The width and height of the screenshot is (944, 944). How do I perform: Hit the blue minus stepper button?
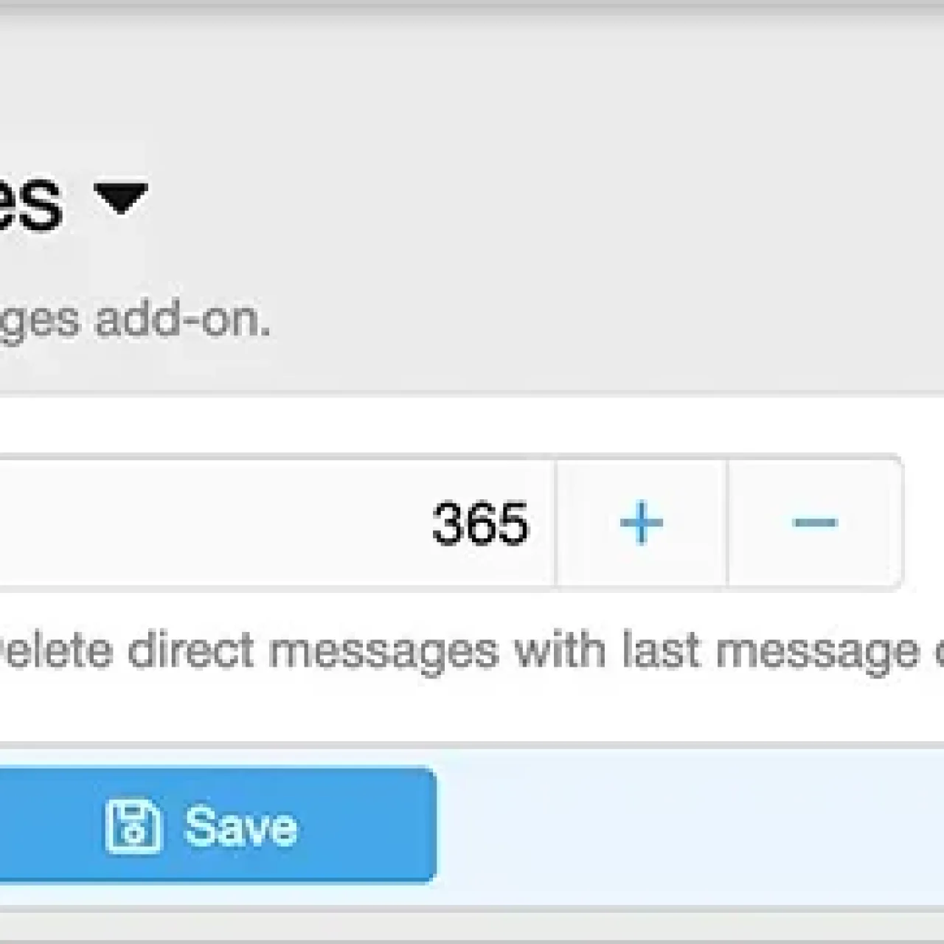coord(815,523)
